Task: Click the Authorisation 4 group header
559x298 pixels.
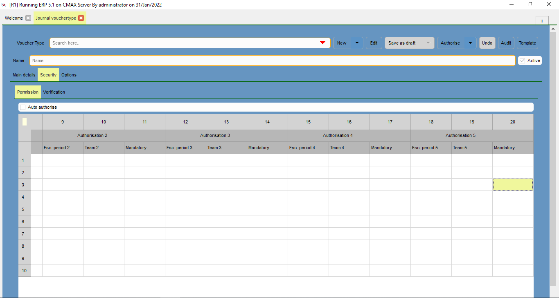Action: coord(349,135)
